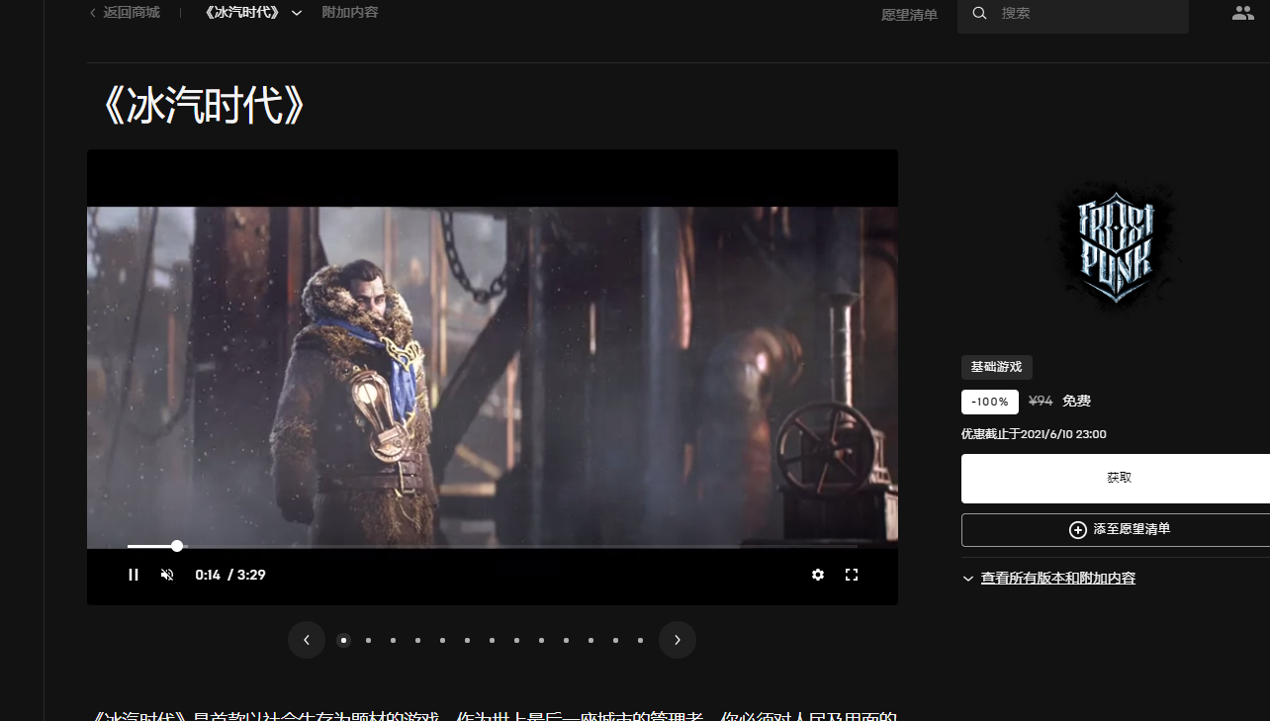Image resolution: width=1270 pixels, height=721 pixels.
Task: Select the fourth carousel dot
Action: pyautogui.click(x=417, y=640)
